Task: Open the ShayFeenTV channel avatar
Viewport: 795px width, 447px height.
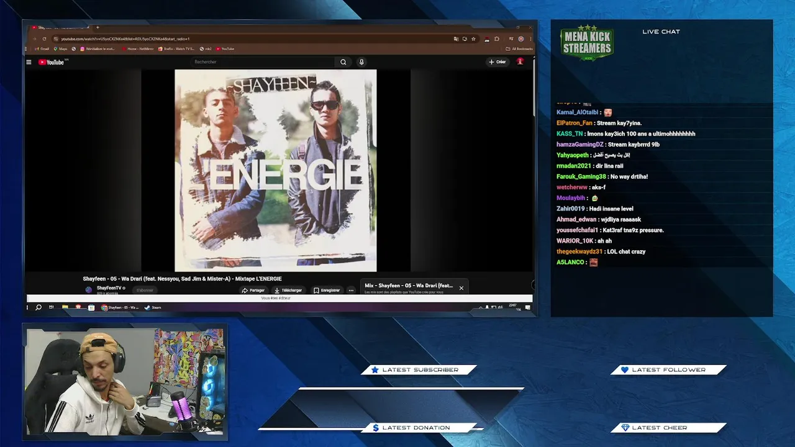Action: (89, 289)
